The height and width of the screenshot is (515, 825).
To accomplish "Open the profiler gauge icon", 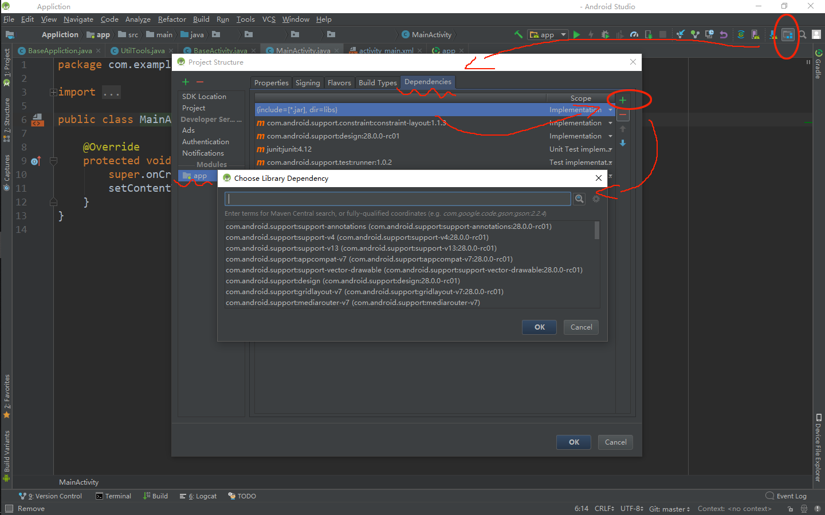I will (634, 34).
